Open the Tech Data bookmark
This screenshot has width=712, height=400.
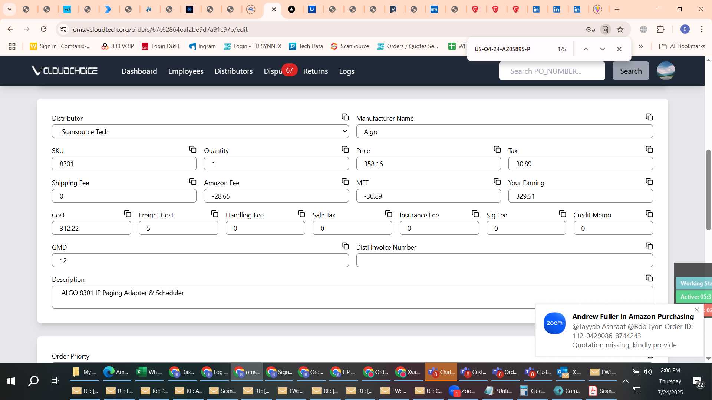tap(306, 46)
